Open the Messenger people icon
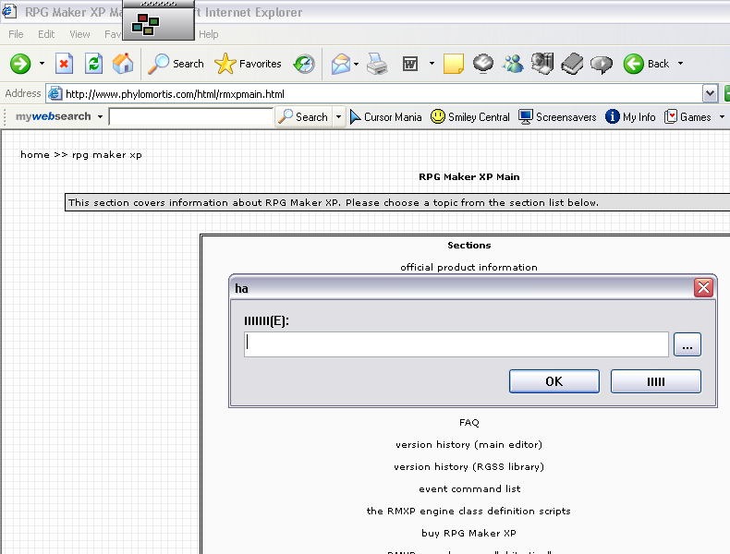This screenshot has height=554, width=730. coord(513,64)
